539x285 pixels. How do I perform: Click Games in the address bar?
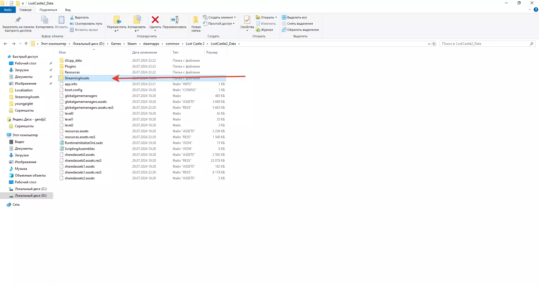[x=116, y=44]
